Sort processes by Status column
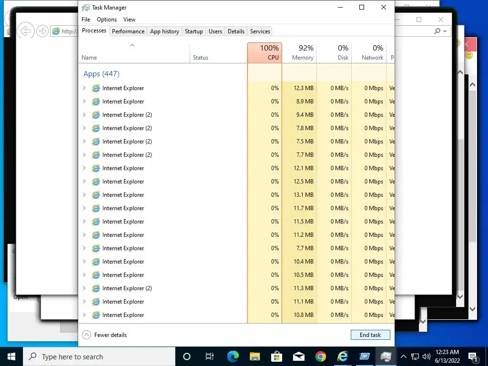This screenshot has width=488, height=366. (218, 53)
